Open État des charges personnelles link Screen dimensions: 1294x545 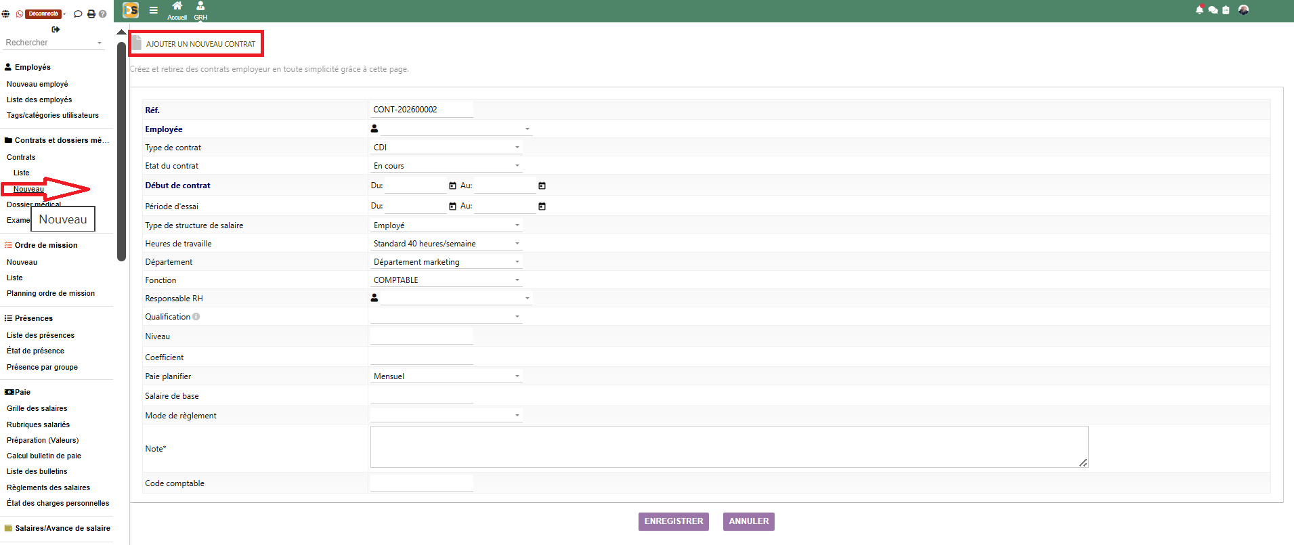tap(58, 503)
